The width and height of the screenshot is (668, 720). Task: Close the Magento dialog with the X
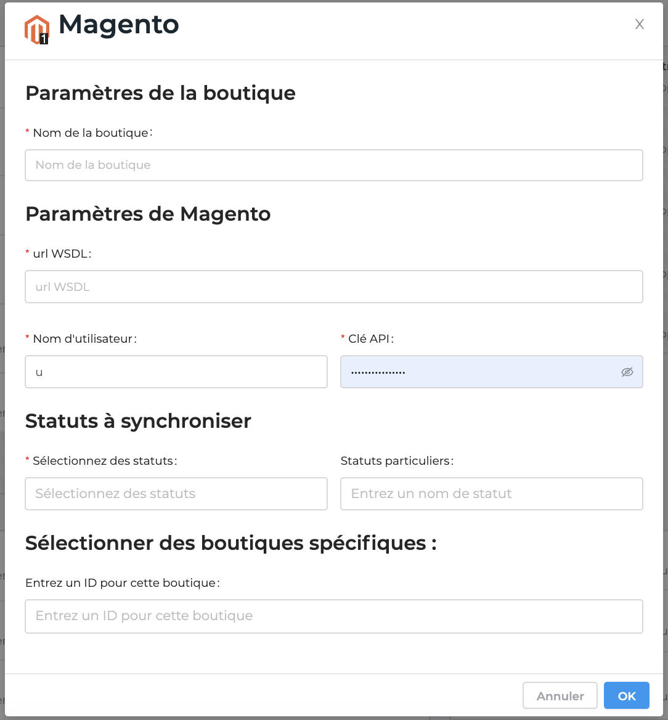click(639, 24)
